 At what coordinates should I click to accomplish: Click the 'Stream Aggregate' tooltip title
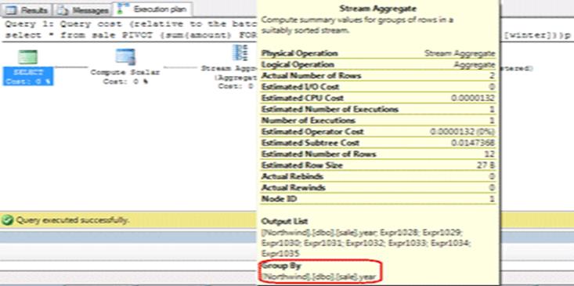(x=378, y=9)
